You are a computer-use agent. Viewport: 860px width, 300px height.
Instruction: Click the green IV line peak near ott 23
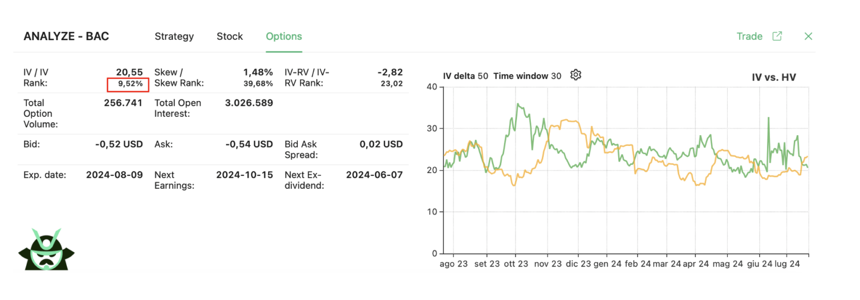[518, 104]
